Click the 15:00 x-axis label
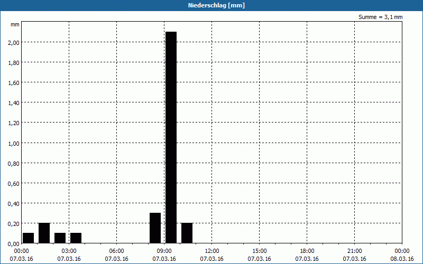This screenshot has height=264, width=423. pos(259,251)
